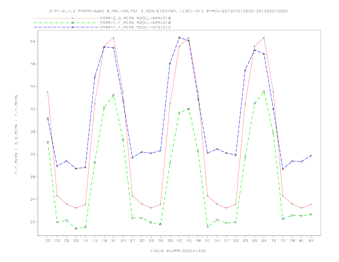The width and height of the screenshot is (339, 262).
Task: Click y-axis tick value 24
Action: pos(33,199)
